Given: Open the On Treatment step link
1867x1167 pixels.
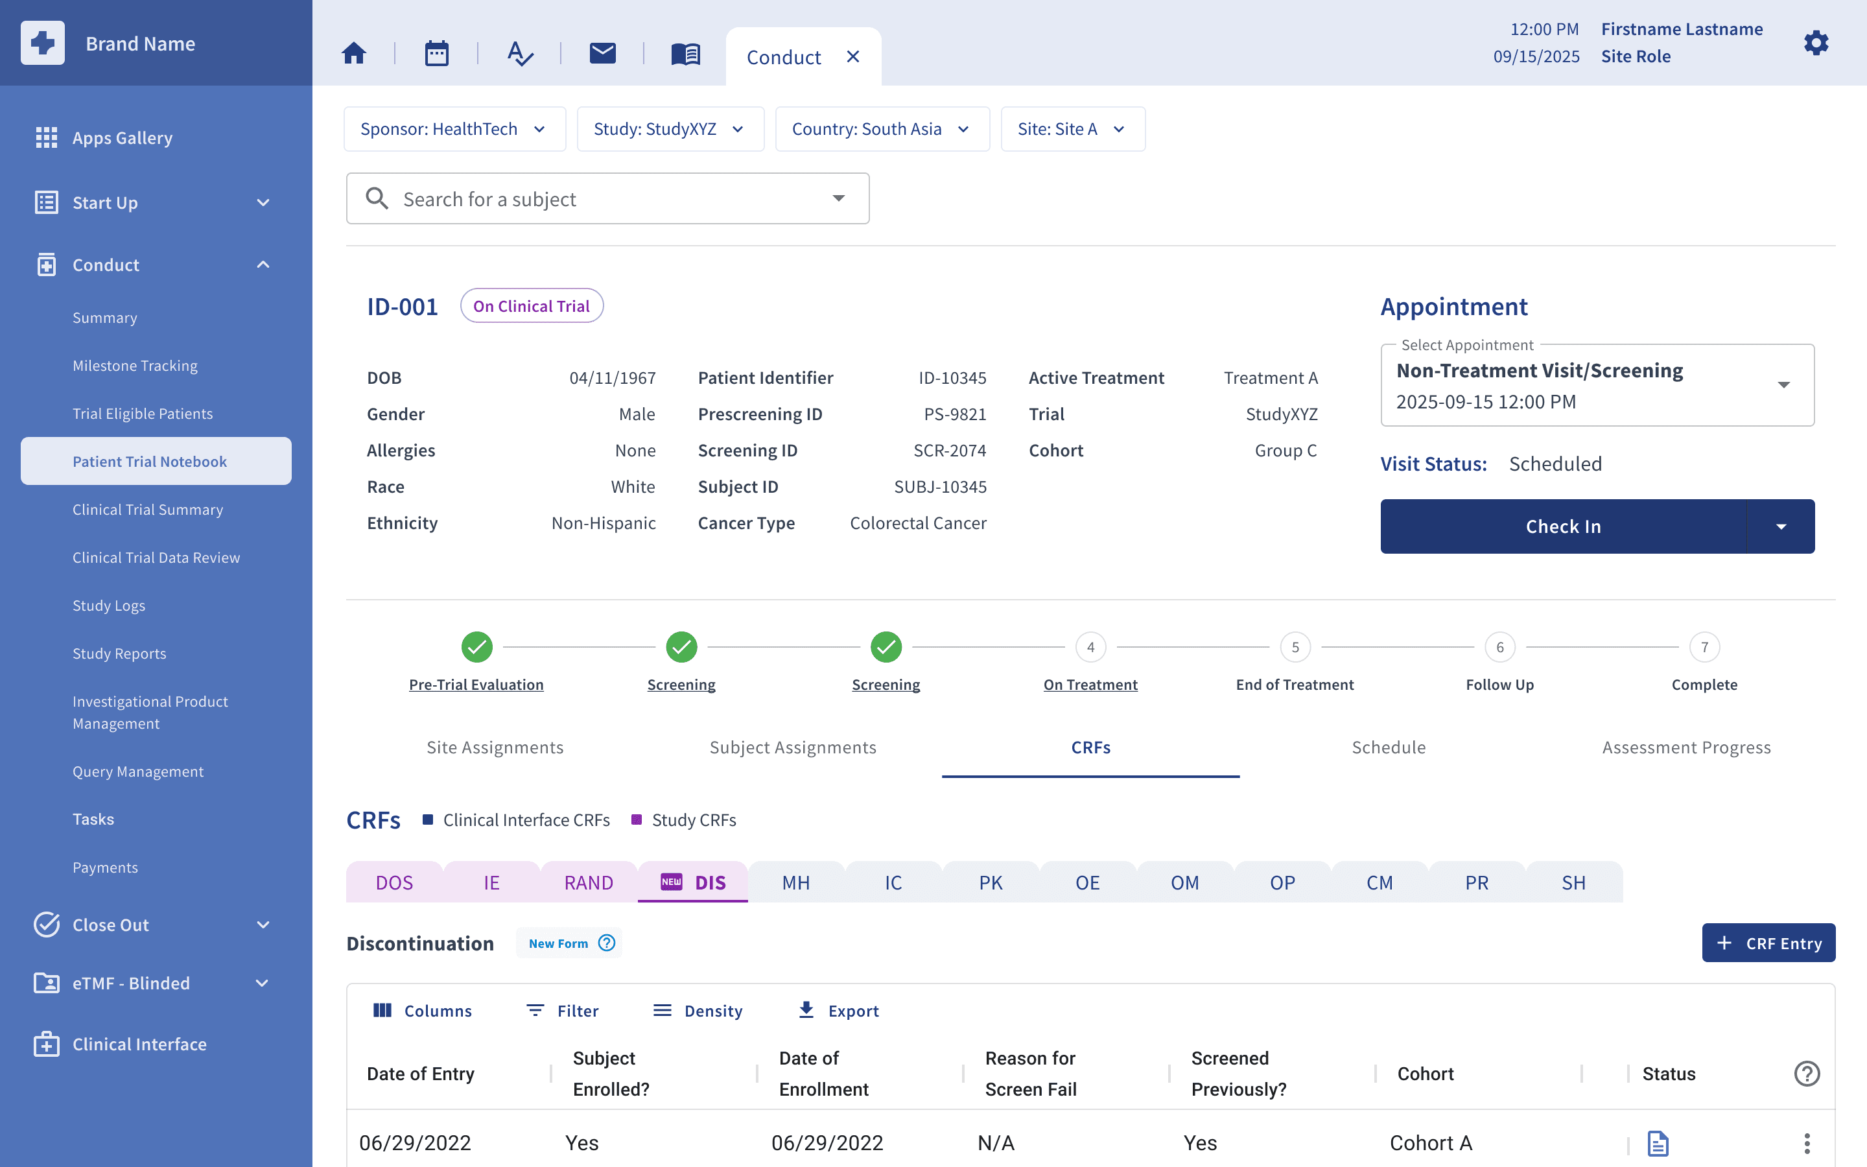Looking at the screenshot, I should pos(1090,685).
